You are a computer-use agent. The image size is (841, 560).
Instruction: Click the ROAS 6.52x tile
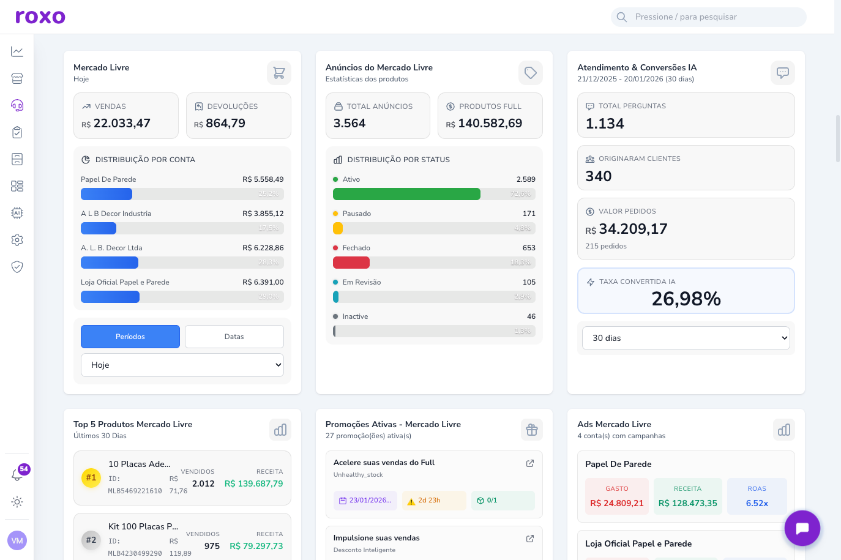point(757,496)
